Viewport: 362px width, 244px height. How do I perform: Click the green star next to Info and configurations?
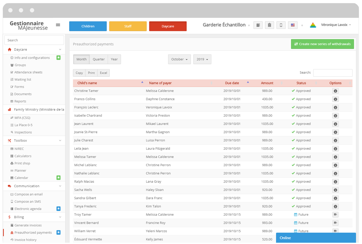(58, 58)
